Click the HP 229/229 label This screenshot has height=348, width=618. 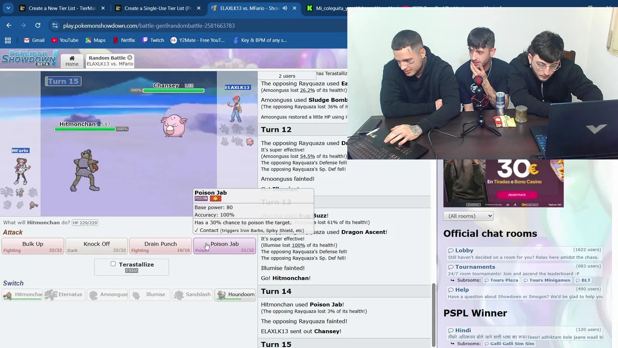[85, 223]
